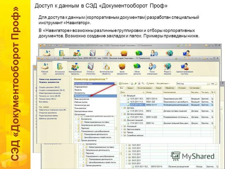Switch to the Согласован tab
Viewport: 225px width, 169px height.
[x=195, y=88]
